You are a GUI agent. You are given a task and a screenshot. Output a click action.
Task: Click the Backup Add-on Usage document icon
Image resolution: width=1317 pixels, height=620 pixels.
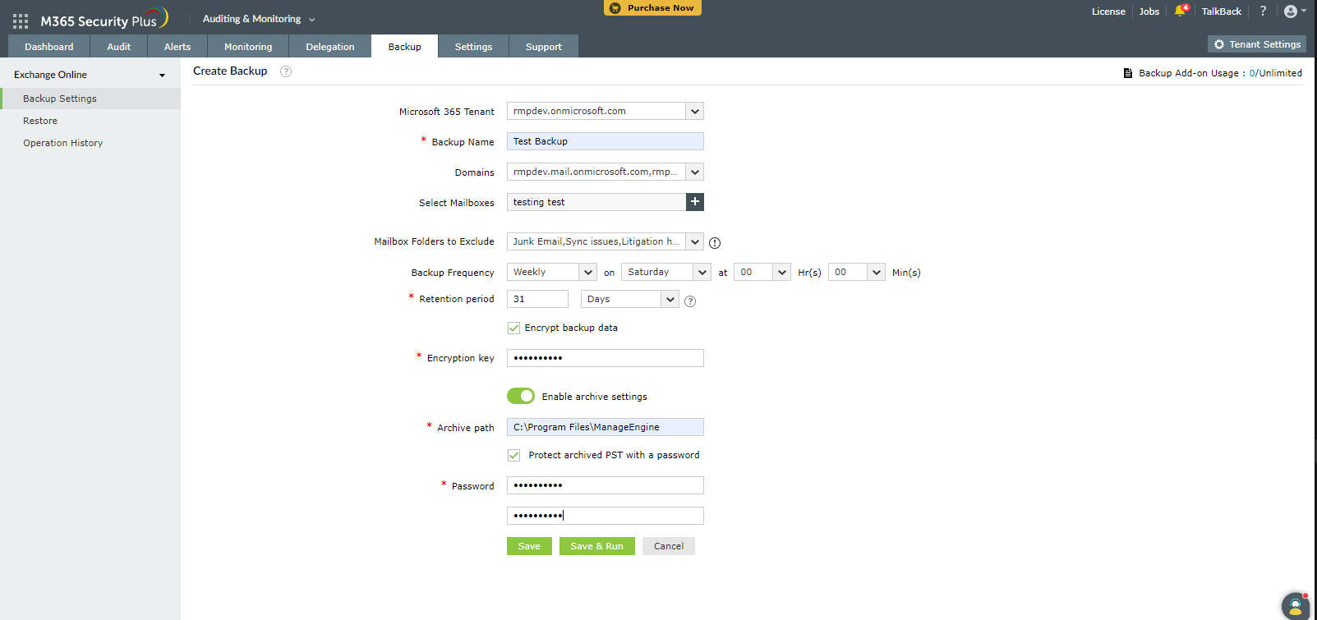point(1128,73)
